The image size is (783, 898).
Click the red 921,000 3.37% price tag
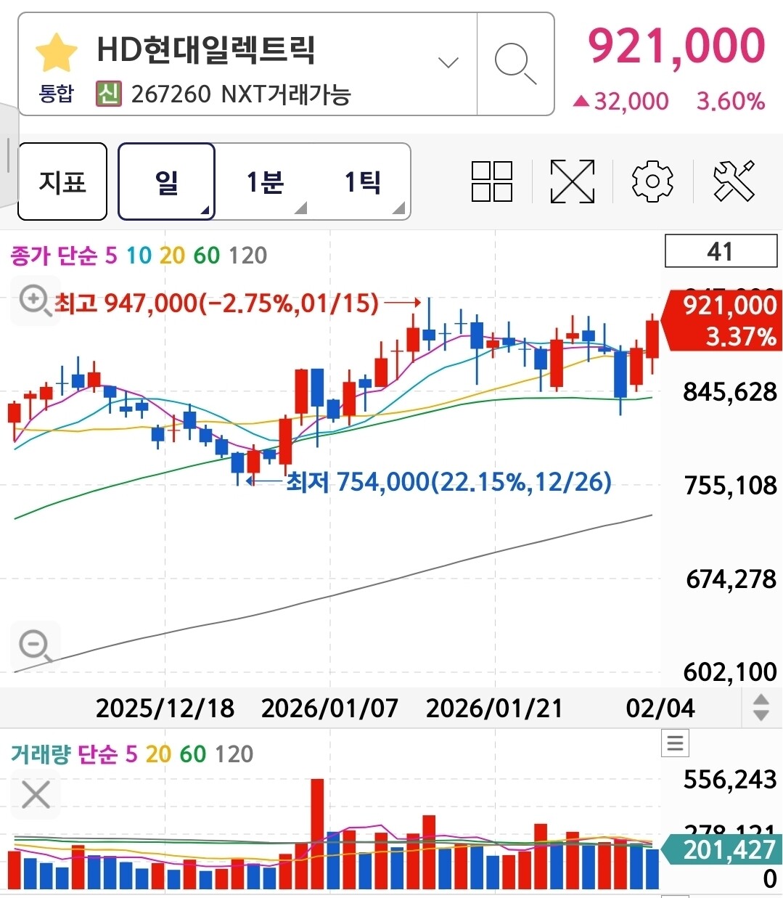coord(721,320)
